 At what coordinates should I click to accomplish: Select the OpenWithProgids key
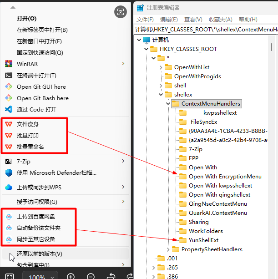197,76
